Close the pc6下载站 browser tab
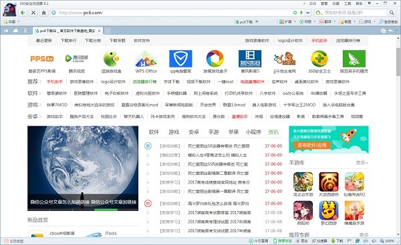Screen dimensions: 401x245 tap(99, 31)
